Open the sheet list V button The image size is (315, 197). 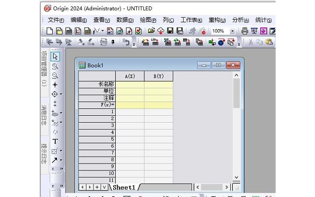(x=104, y=187)
